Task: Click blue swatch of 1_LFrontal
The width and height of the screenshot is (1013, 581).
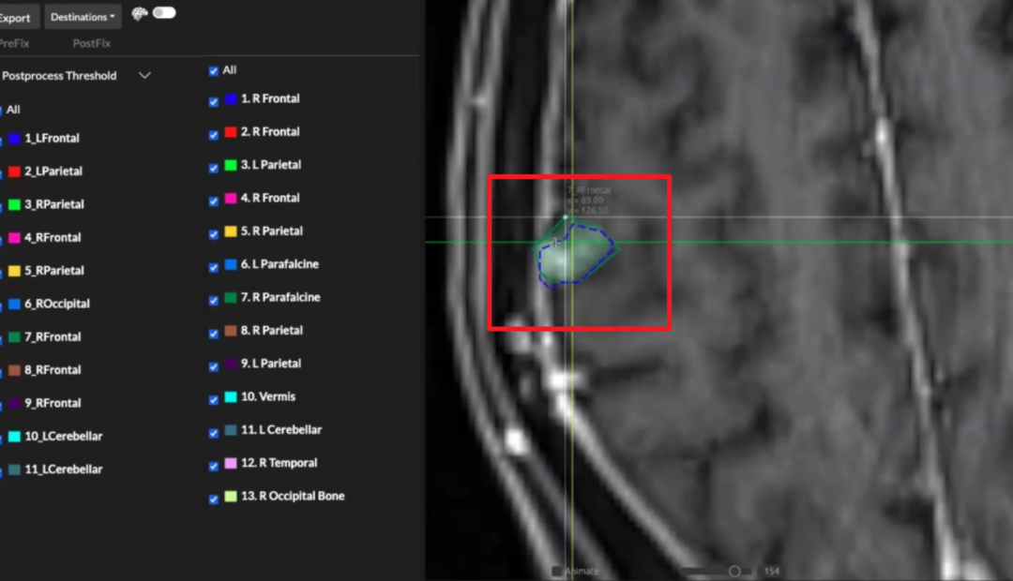Action: tap(14, 139)
